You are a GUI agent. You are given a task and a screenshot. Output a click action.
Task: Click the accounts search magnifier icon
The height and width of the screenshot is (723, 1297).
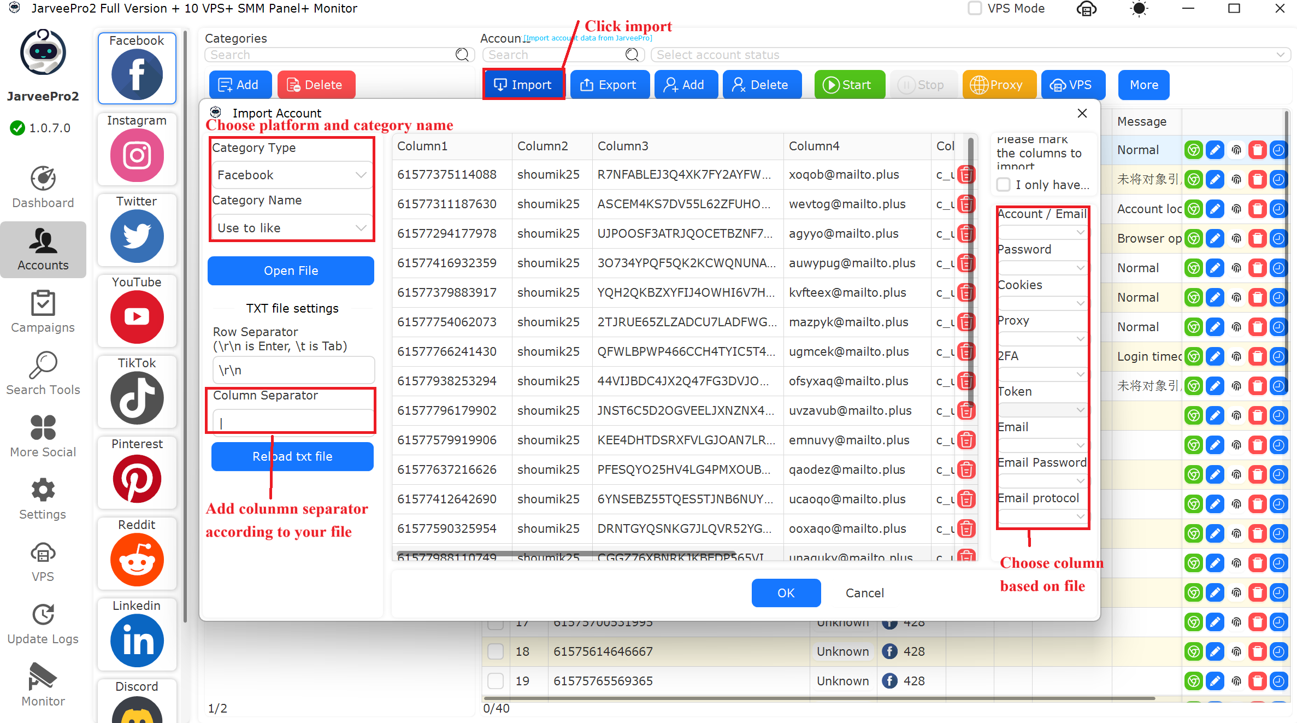[x=632, y=55]
